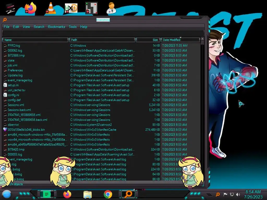This screenshot has height=200, width=267.
Task: Select the Sessions.xml file
Action: point(16,105)
